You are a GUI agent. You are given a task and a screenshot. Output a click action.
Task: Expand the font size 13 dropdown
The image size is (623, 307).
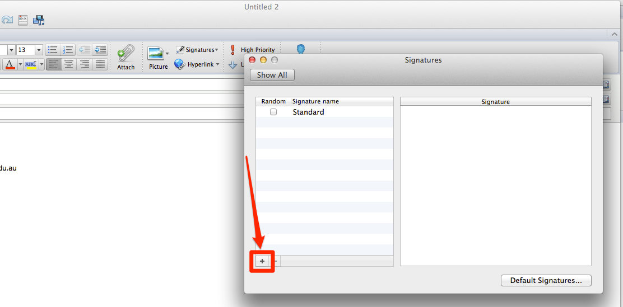tap(39, 50)
